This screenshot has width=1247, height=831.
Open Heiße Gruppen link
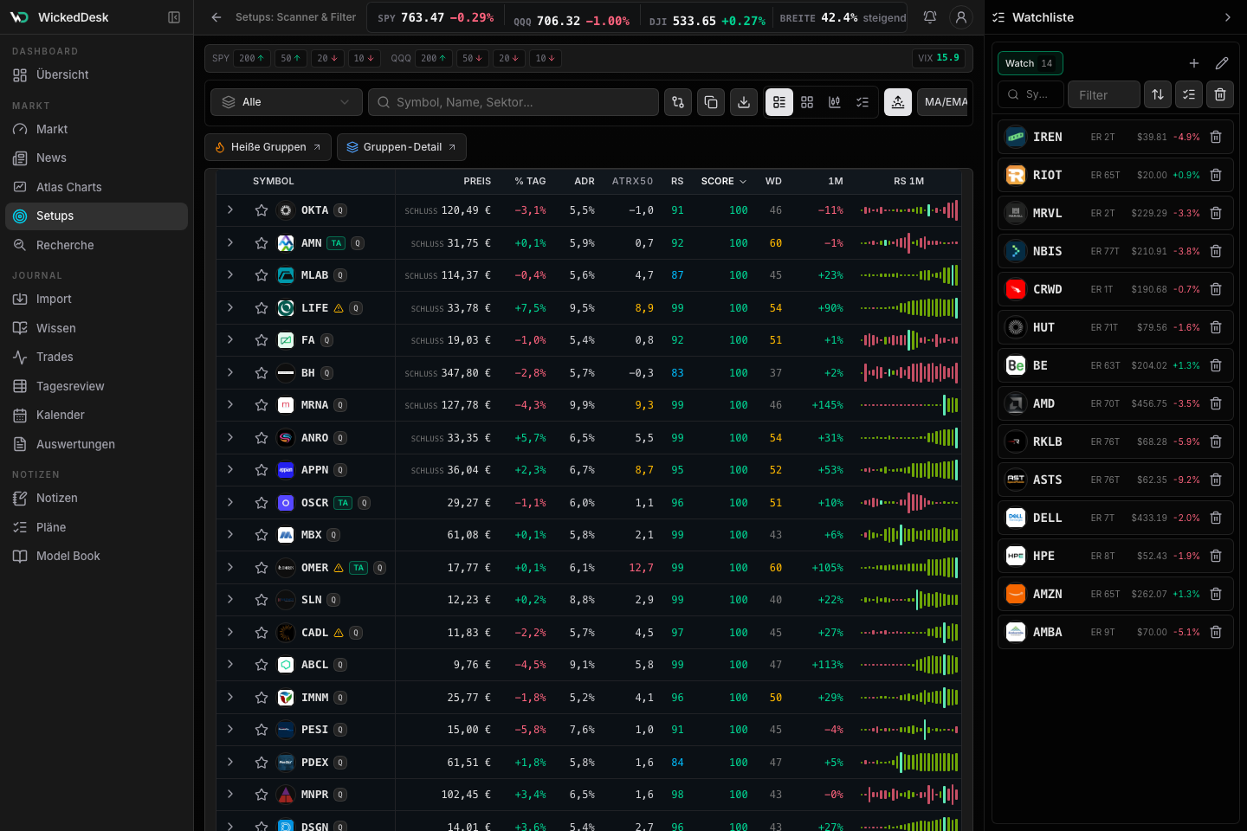coord(268,147)
